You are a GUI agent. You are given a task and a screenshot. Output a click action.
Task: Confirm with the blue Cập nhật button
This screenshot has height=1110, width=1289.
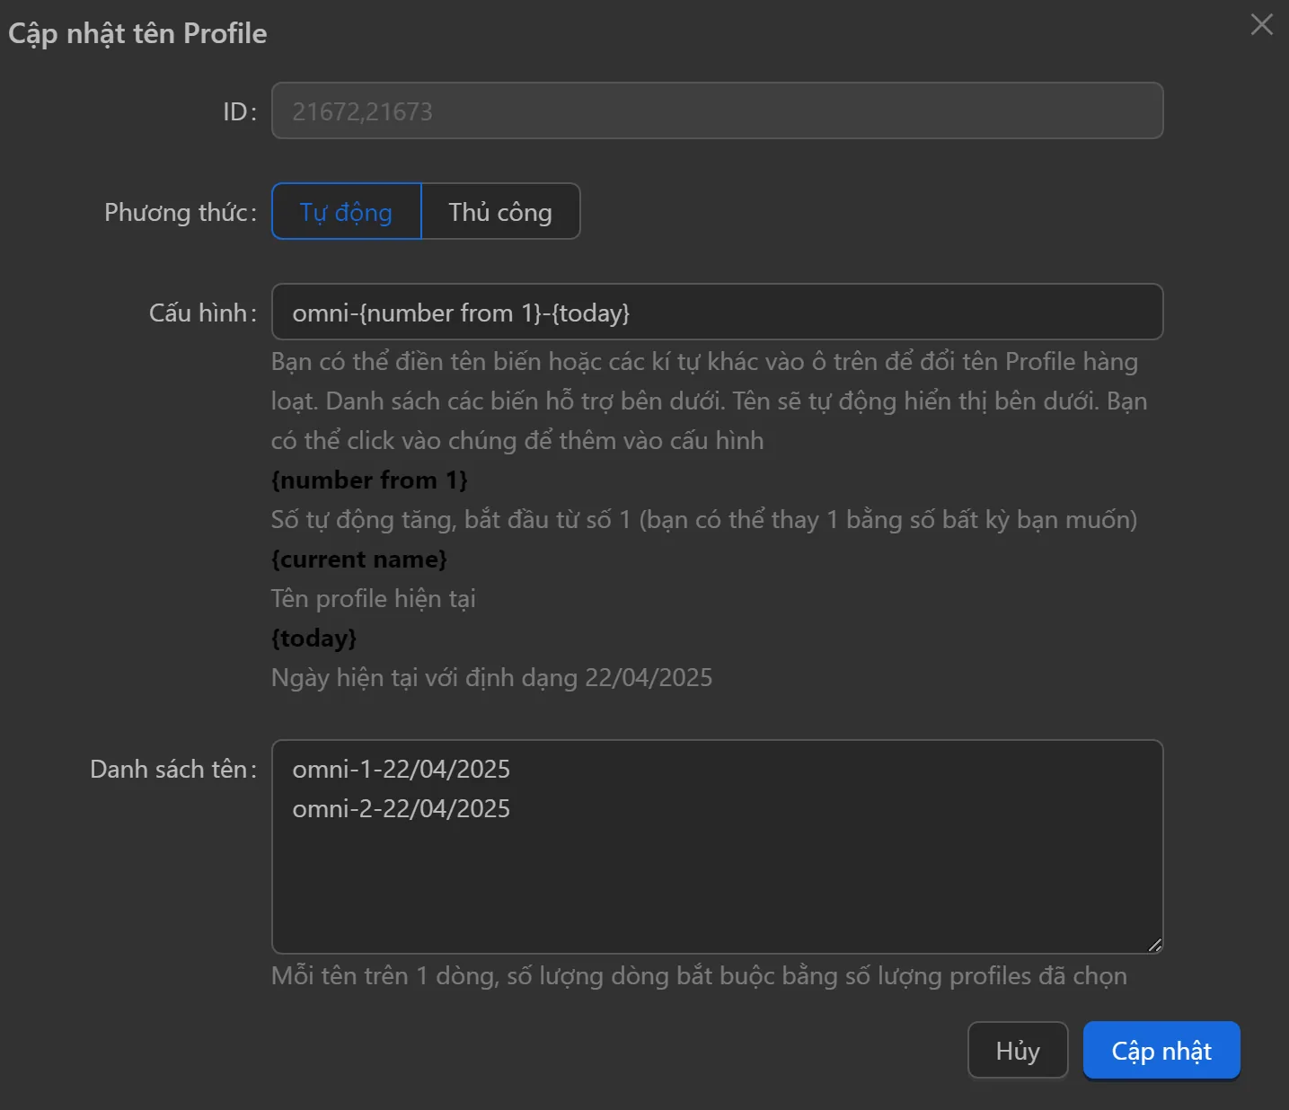pos(1161,1051)
